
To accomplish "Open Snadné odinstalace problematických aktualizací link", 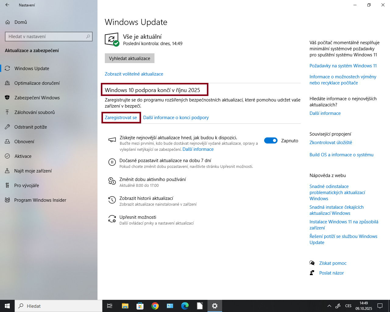I will tap(337, 193).
